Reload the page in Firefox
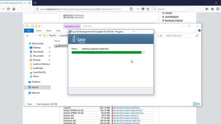The image size is (221, 124). tap(8, 9)
